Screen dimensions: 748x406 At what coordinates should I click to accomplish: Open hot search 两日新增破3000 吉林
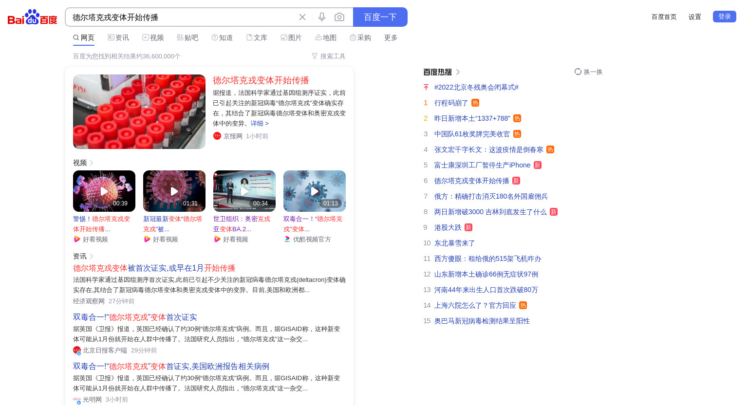tap(490, 212)
